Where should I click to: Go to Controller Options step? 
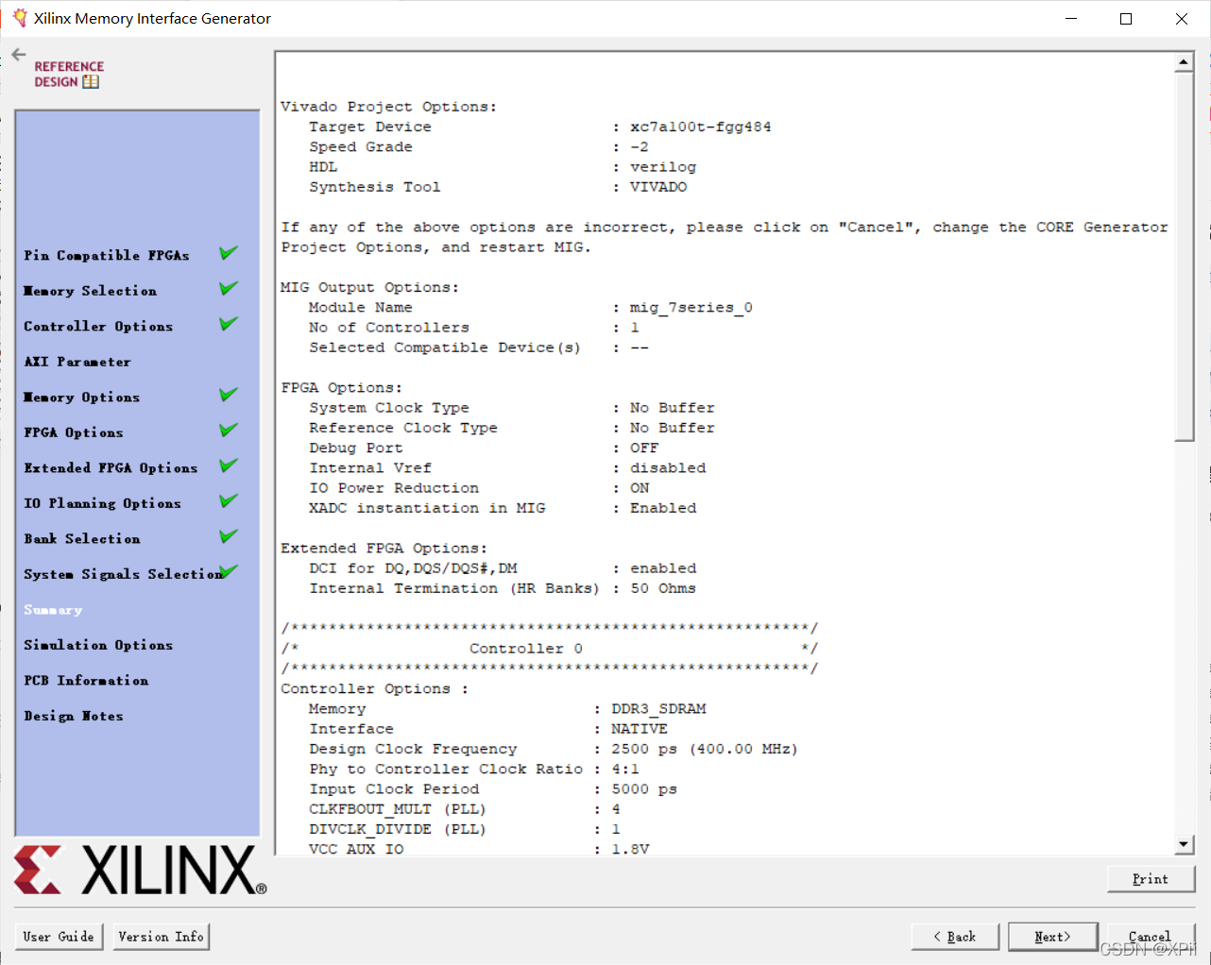pos(98,326)
